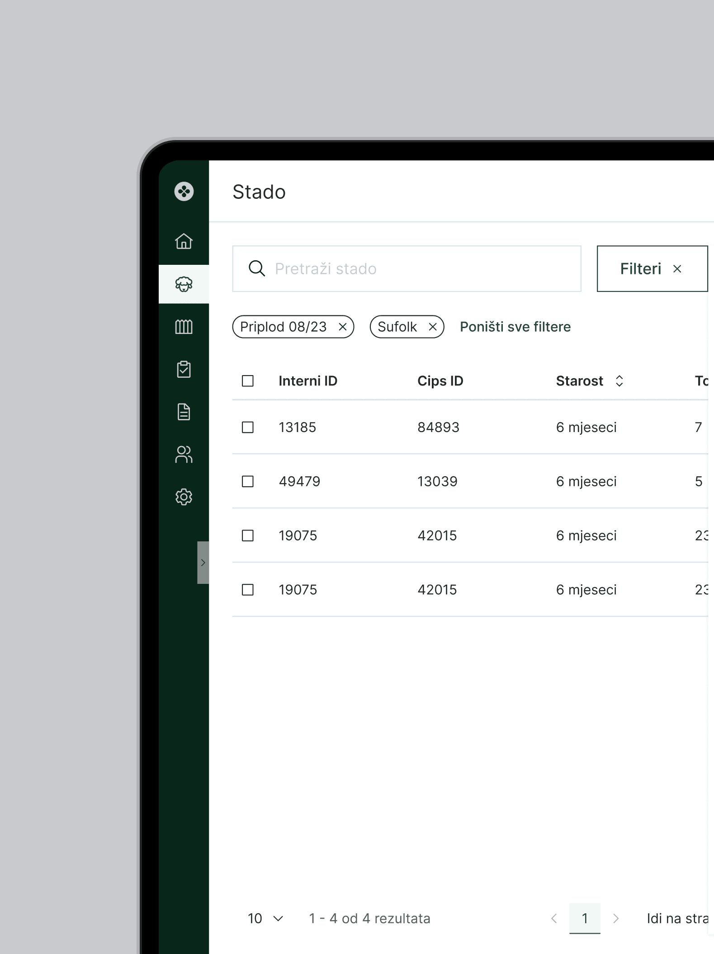The image size is (714, 954).
Task: Sort by the Starost column arrows
Action: [619, 381]
